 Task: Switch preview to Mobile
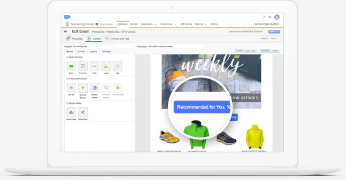(x=275, y=51)
